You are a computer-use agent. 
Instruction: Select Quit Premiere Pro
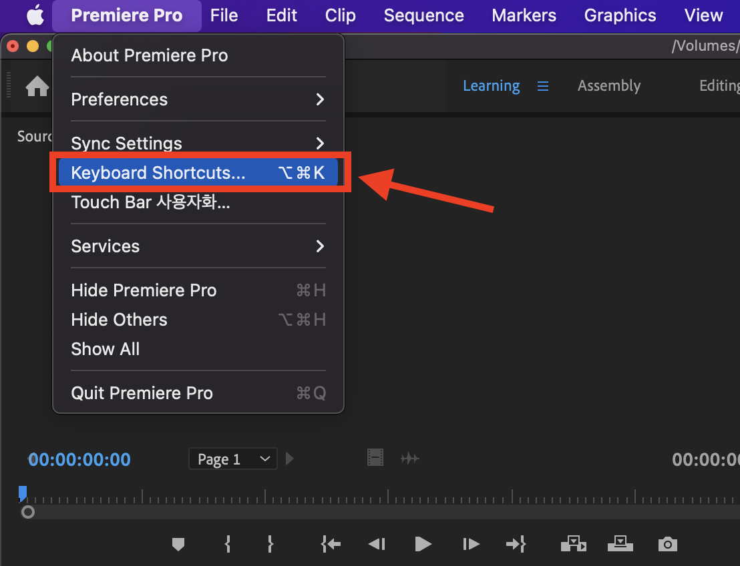(198, 392)
